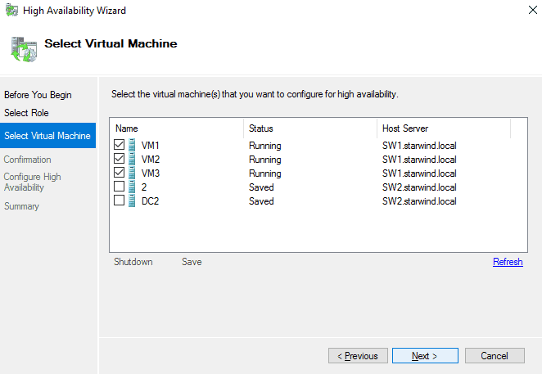Uncheck the VM2 checkbox

click(120, 160)
